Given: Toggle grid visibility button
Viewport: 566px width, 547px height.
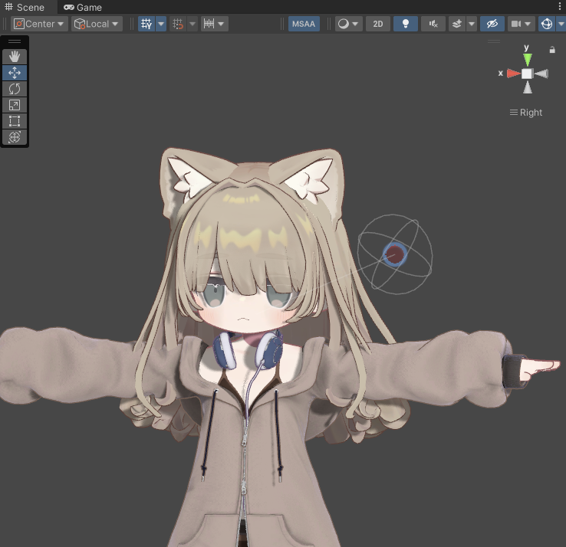Looking at the screenshot, I should 146,24.
